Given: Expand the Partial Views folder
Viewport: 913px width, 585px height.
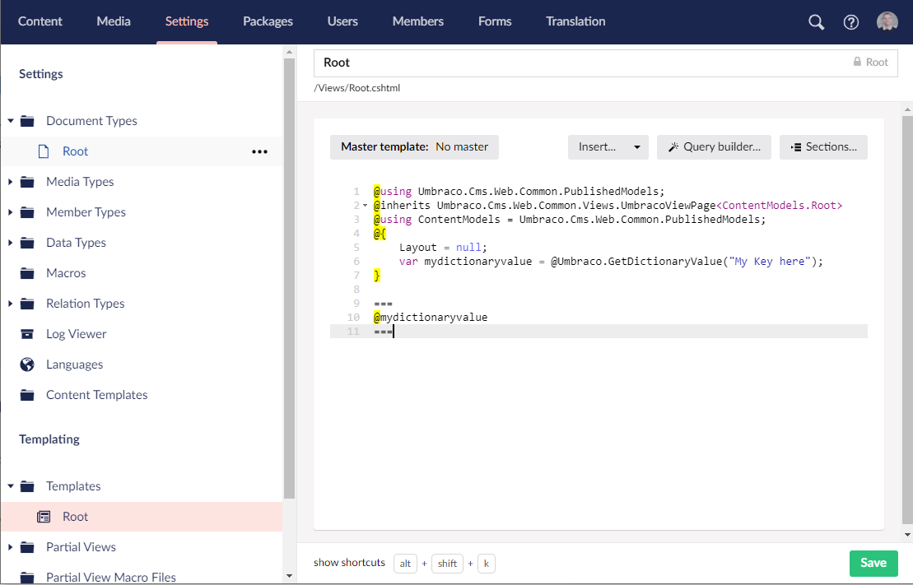Looking at the screenshot, I should 9,546.
